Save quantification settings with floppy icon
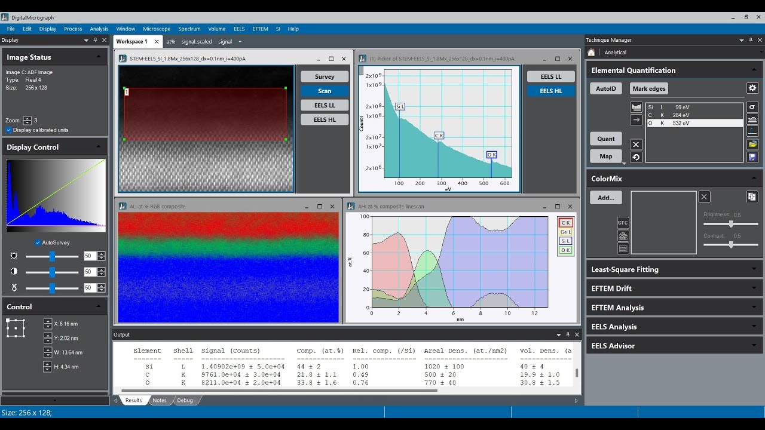Viewport: 765px width, 430px height. pyautogui.click(x=752, y=157)
